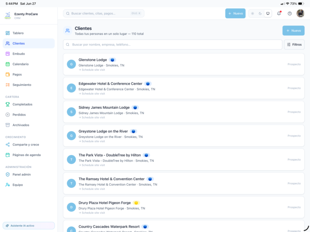
Task: Open Edgewater Hotel & Conference Center client
Action: click(x=184, y=88)
